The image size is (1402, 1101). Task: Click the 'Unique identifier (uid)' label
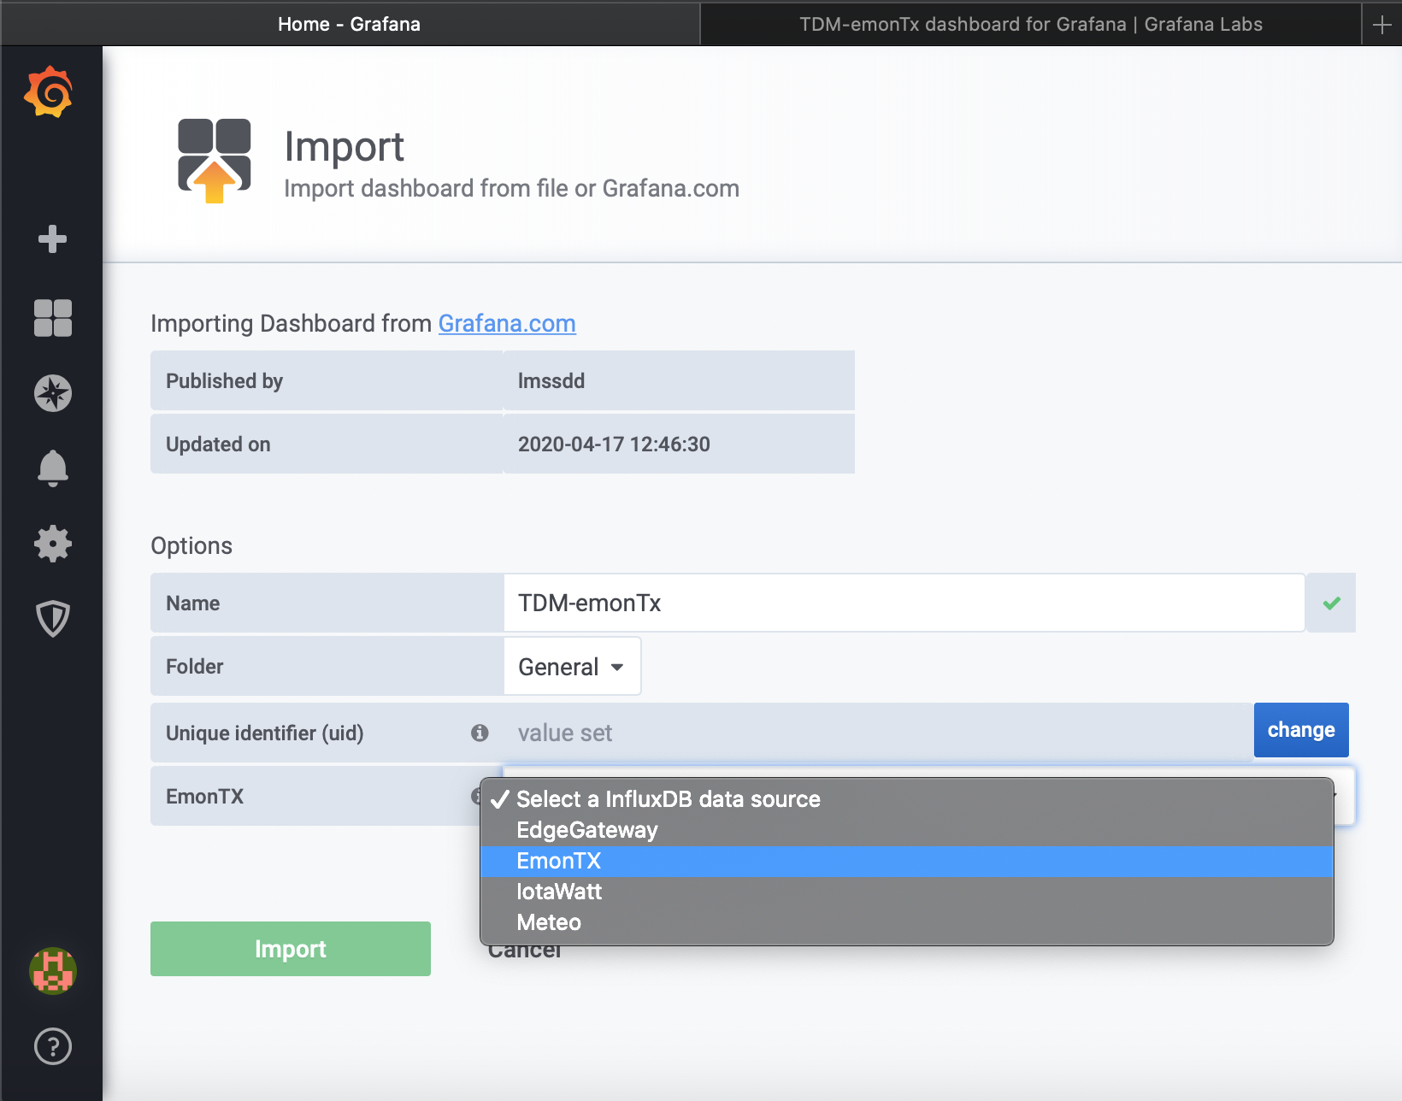[265, 733]
